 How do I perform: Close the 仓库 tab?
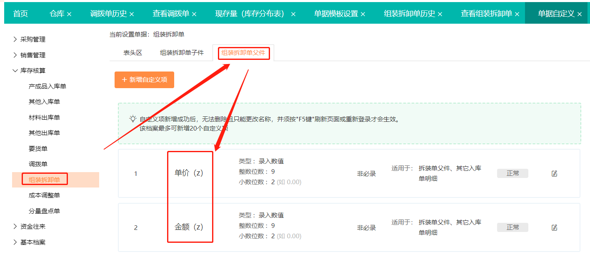(69, 14)
